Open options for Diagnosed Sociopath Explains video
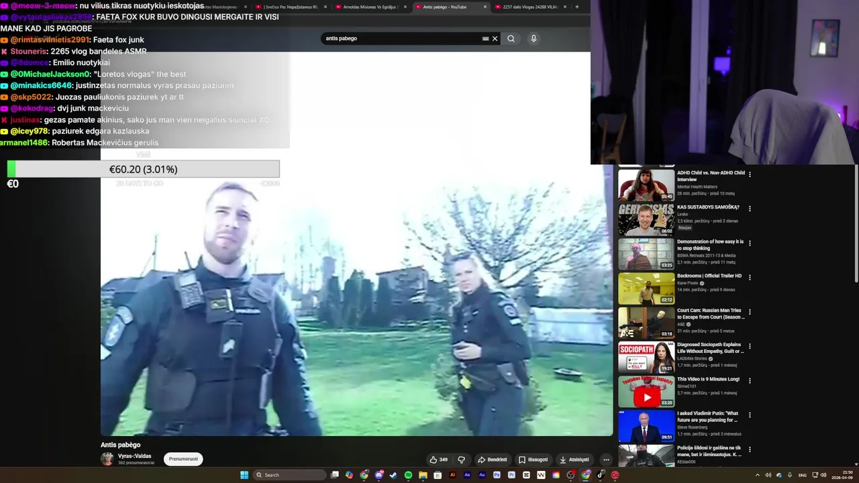The width and height of the screenshot is (859, 483). [750, 346]
